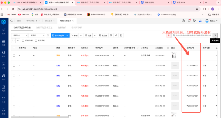221x118 pixels.
Task: Tick the select-all checkbox in table header
Action: (14, 48)
